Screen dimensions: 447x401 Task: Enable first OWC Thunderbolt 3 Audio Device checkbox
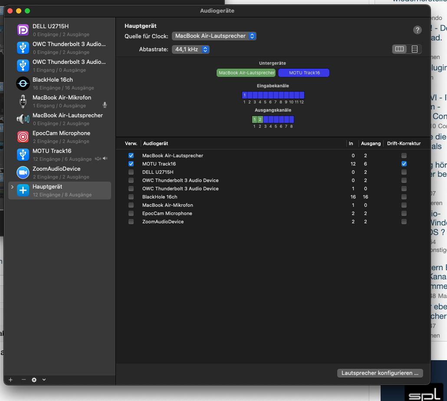[131, 180]
